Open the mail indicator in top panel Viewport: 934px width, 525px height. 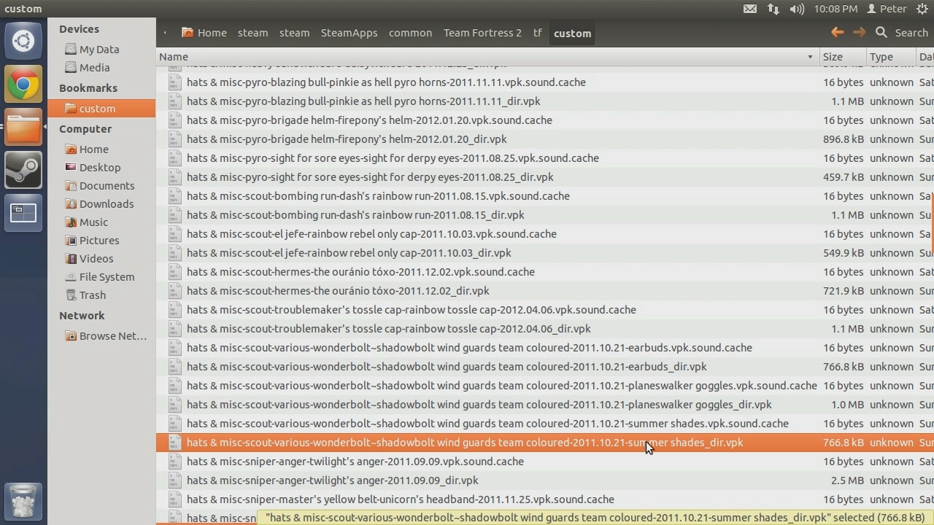pos(750,9)
